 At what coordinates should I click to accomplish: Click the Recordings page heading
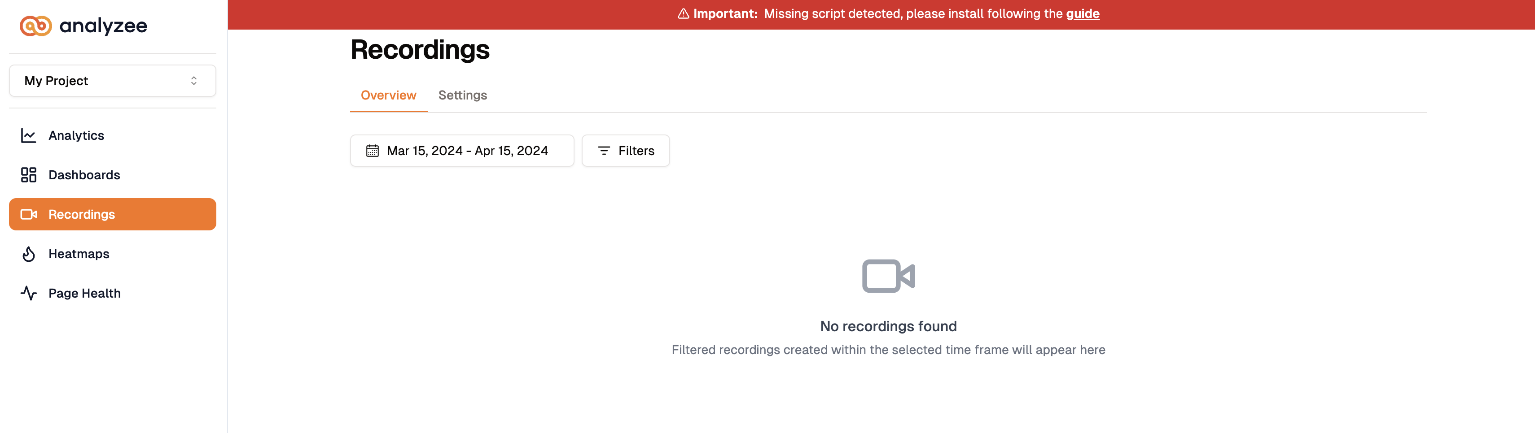click(420, 49)
